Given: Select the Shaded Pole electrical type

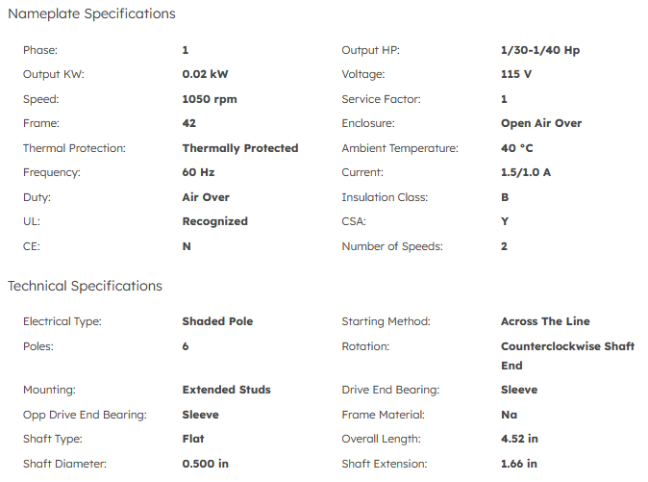Looking at the screenshot, I should click(x=217, y=321).
